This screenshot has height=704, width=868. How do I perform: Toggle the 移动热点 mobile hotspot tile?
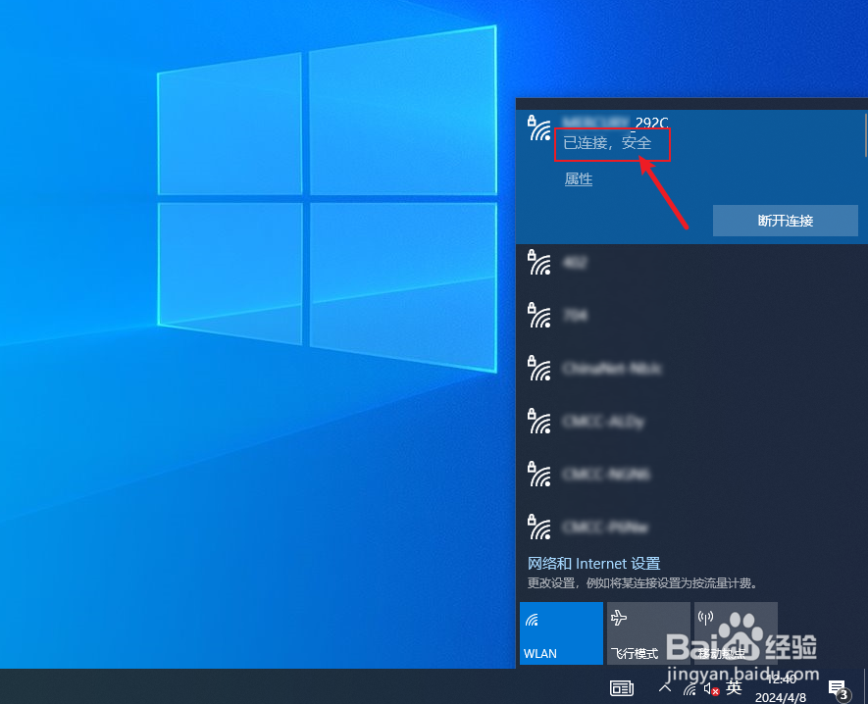pyautogui.click(x=736, y=633)
